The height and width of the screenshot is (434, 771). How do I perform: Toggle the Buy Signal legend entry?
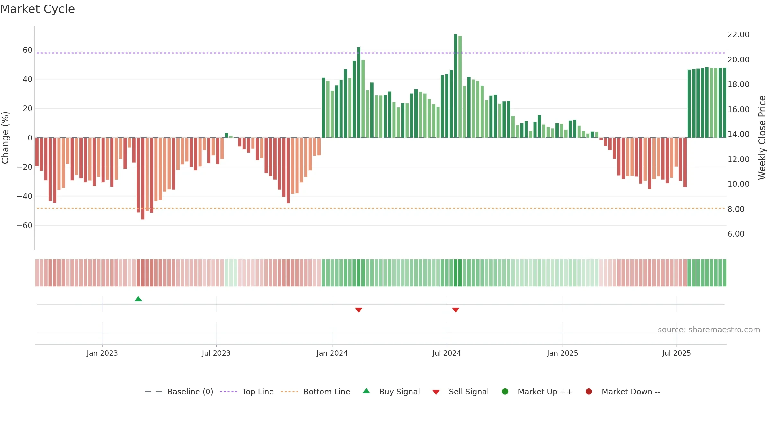pos(391,392)
